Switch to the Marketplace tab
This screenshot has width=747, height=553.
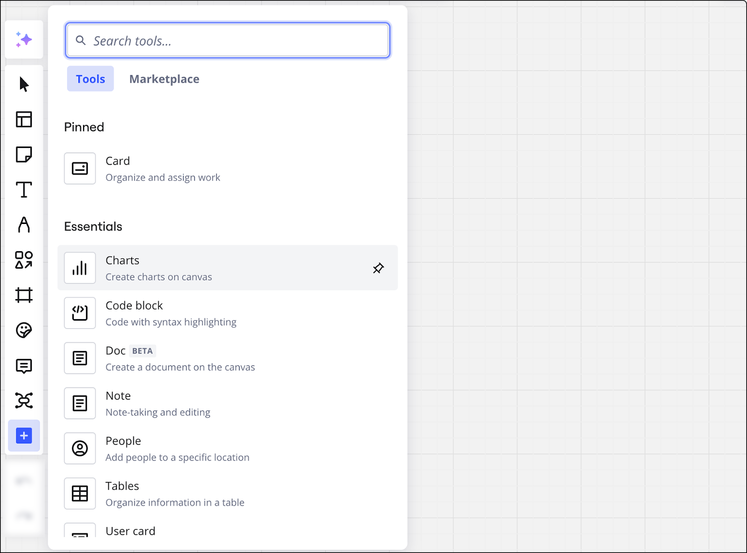tap(164, 79)
